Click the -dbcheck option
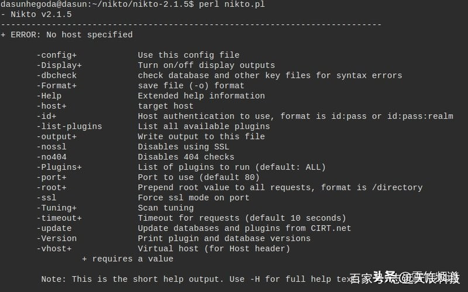This screenshot has height=292, width=468. click(56, 75)
